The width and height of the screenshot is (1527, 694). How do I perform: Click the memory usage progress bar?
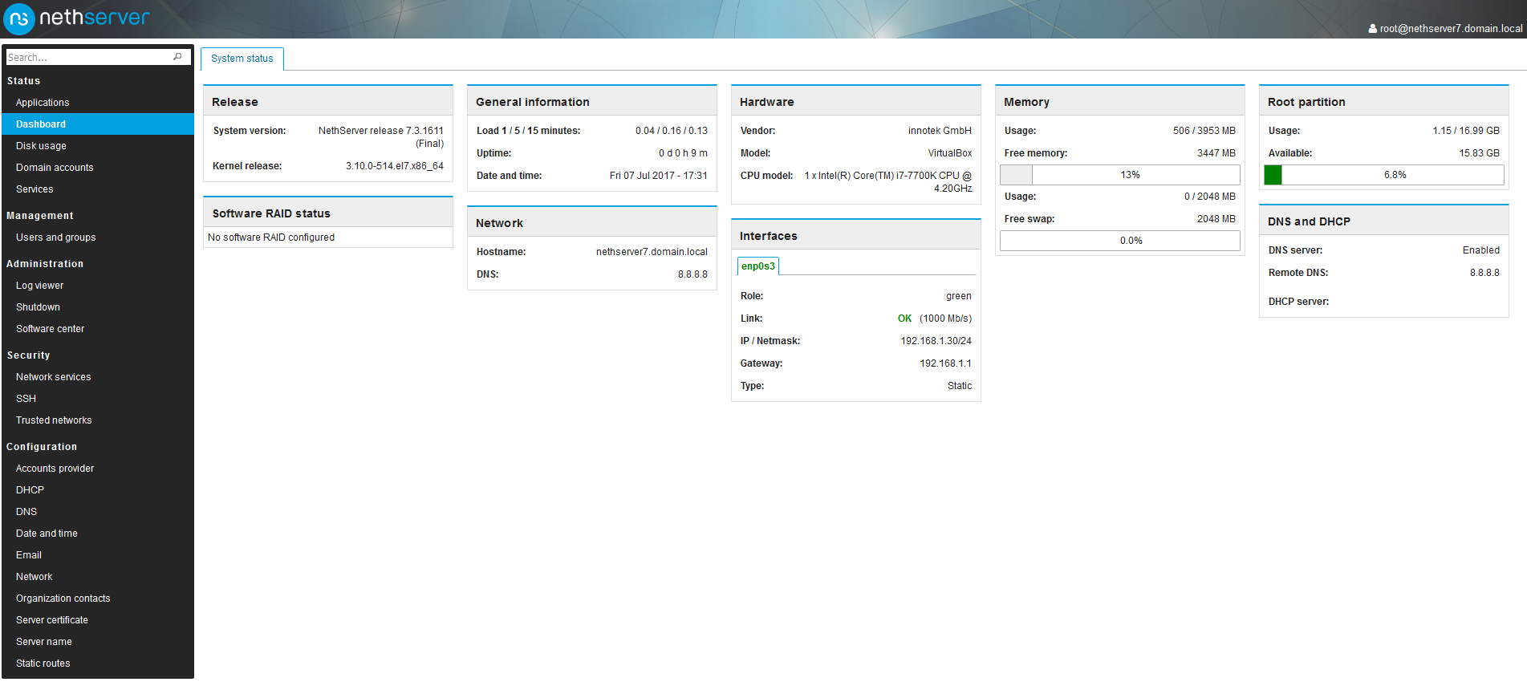1120,175
